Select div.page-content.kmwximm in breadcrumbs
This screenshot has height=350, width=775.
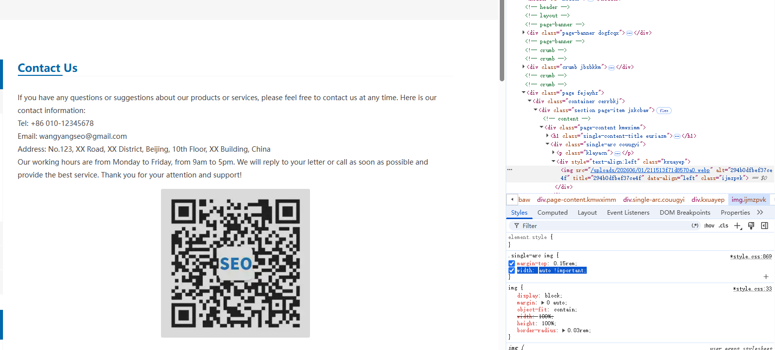(x=576, y=199)
